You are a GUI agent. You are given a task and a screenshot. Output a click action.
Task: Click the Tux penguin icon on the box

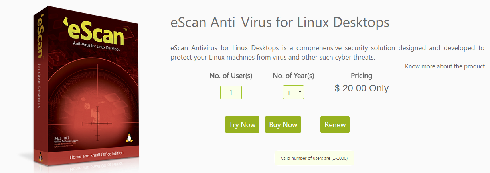(x=129, y=138)
